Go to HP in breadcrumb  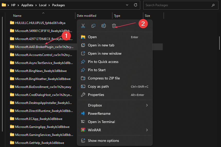point(13,5)
